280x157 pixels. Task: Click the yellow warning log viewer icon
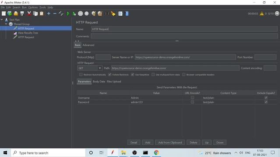click(262, 14)
